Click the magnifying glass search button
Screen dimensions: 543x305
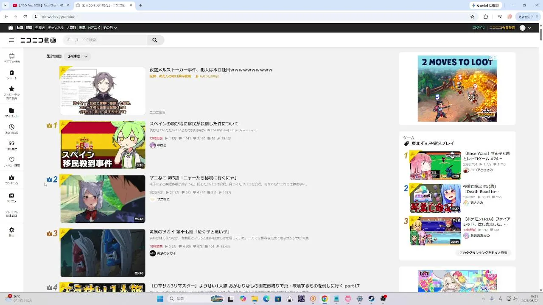(155, 40)
